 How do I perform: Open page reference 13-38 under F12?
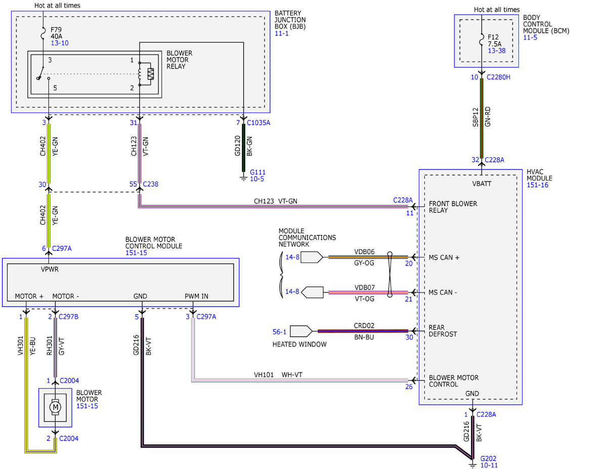click(497, 51)
